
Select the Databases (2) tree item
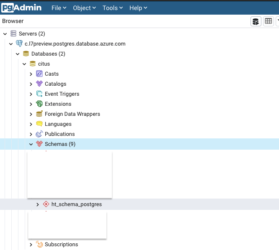point(48,54)
